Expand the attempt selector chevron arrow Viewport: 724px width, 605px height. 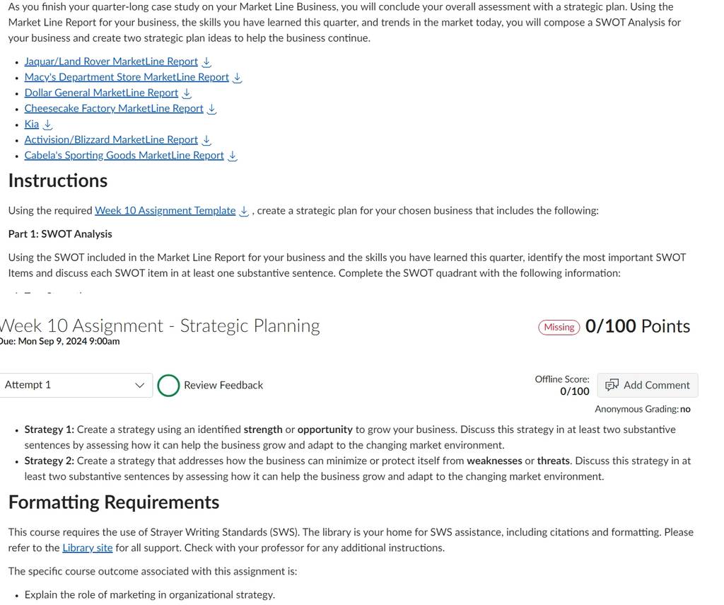139,385
